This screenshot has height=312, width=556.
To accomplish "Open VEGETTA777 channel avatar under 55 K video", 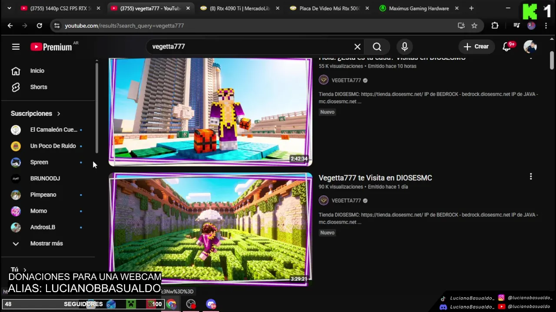I will (324, 80).
